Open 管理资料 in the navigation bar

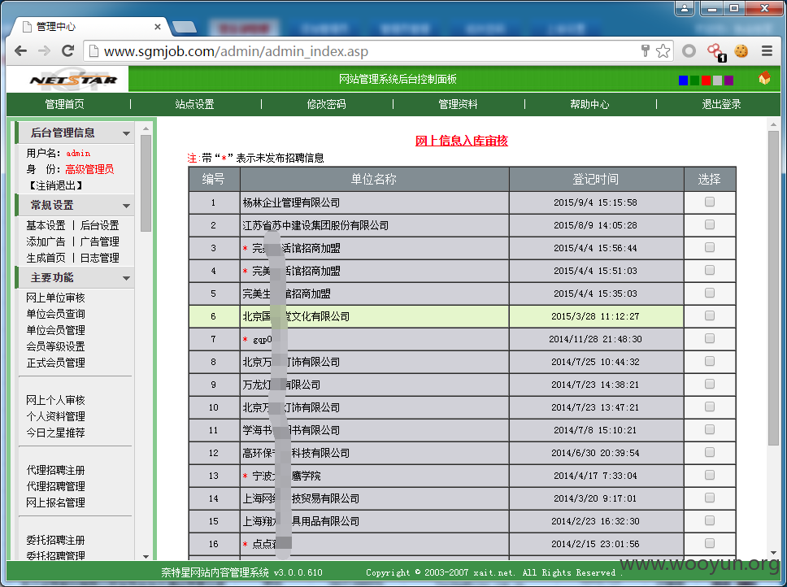pyautogui.click(x=458, y=104)
